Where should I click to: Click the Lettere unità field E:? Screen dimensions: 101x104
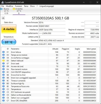[x=52, y=37]
